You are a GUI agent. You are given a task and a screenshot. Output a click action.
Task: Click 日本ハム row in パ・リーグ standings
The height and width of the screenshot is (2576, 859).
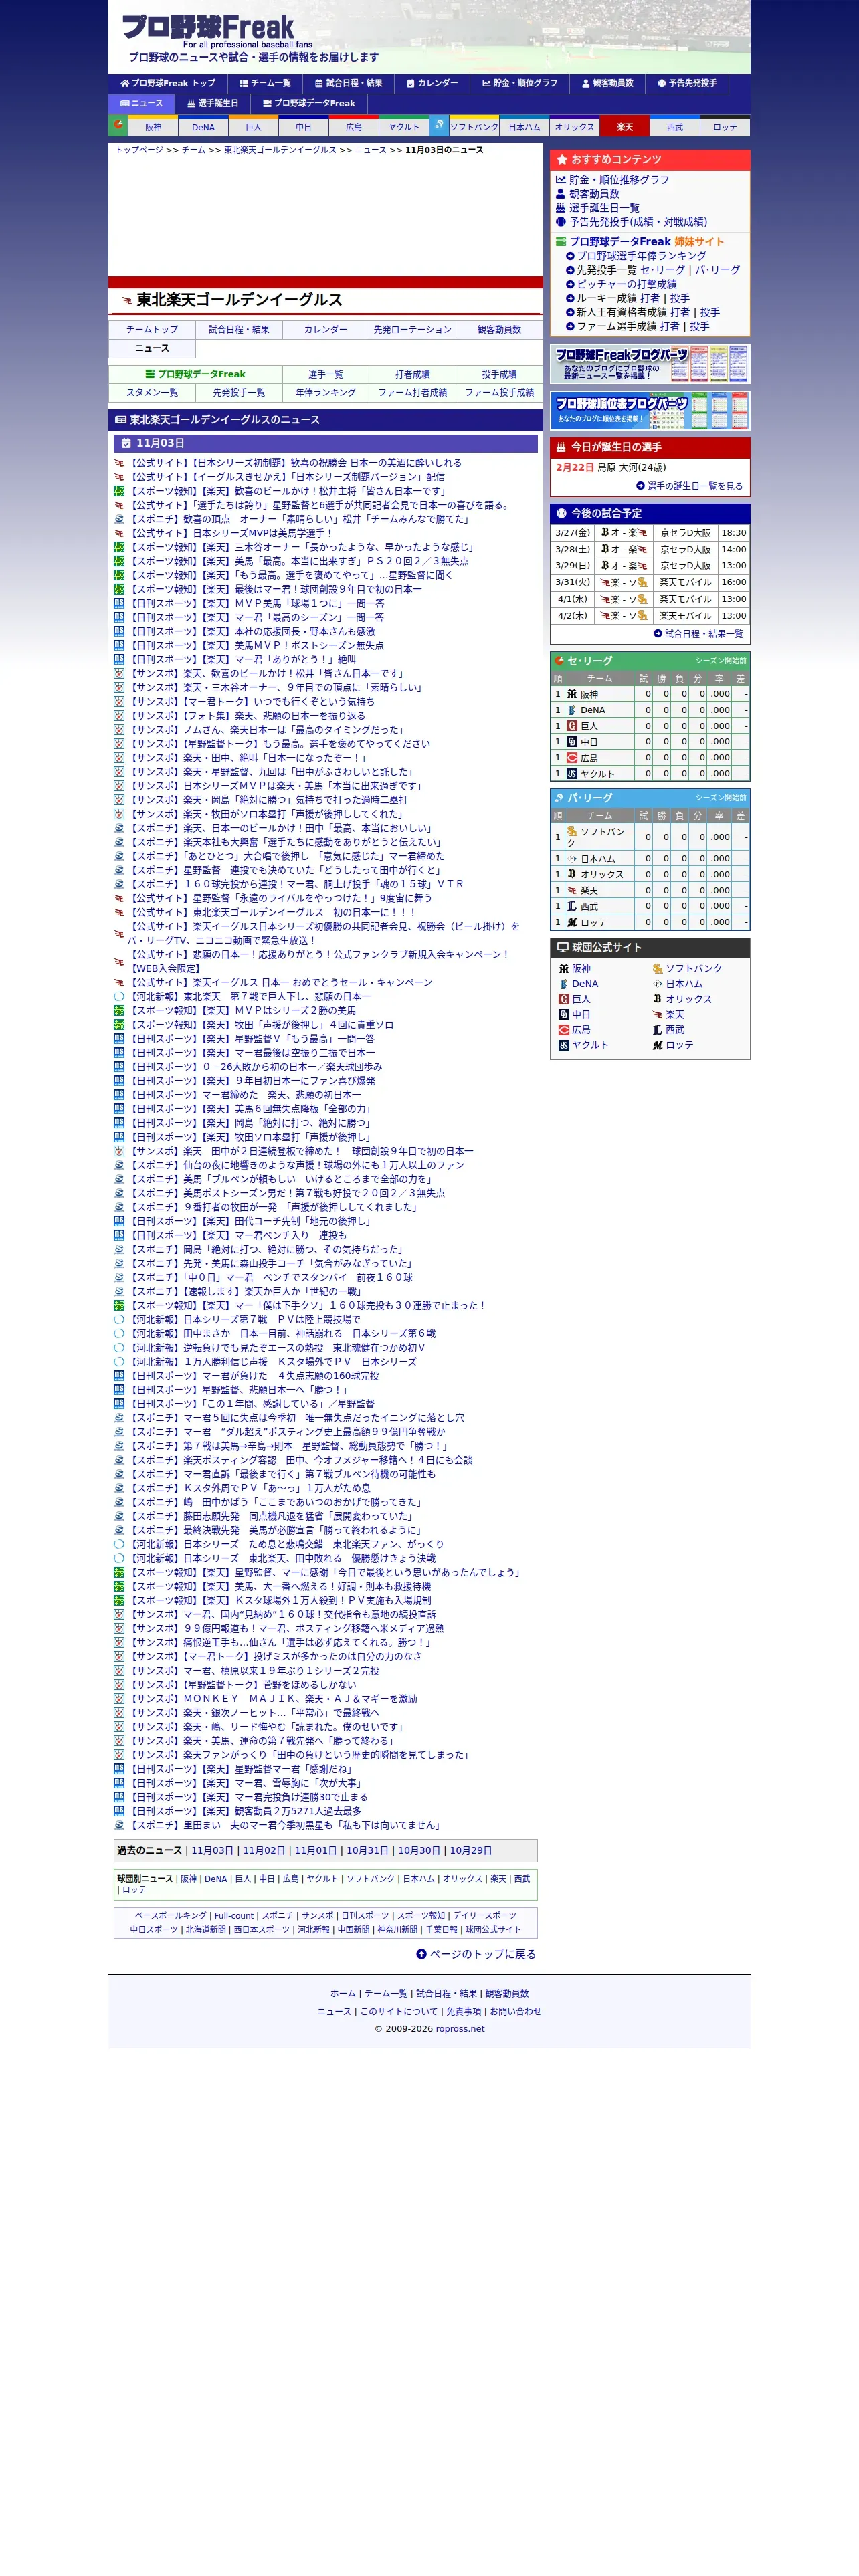click(650, 859)
